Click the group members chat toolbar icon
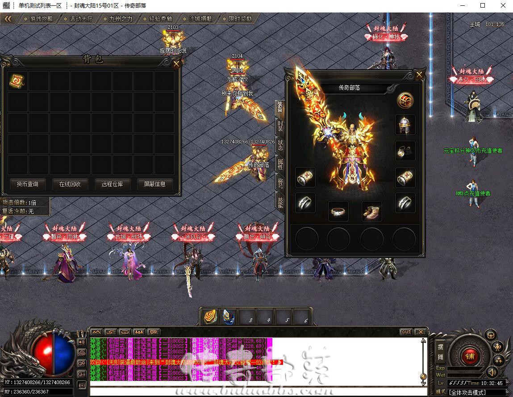The width and height of the screenshot is (513, 397). tap(139, 332)
